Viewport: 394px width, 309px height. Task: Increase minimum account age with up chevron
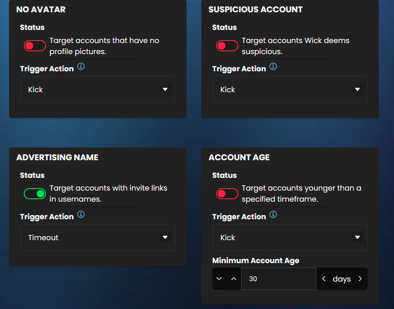coord(234,279)
